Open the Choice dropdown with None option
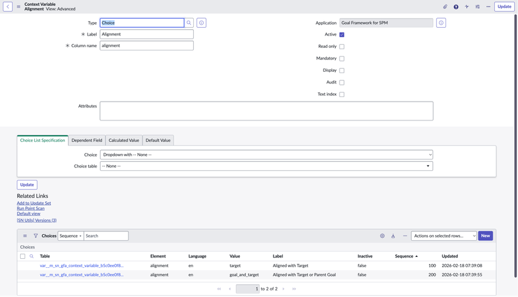This screenshot has width=518, height=297. point(266,155)
